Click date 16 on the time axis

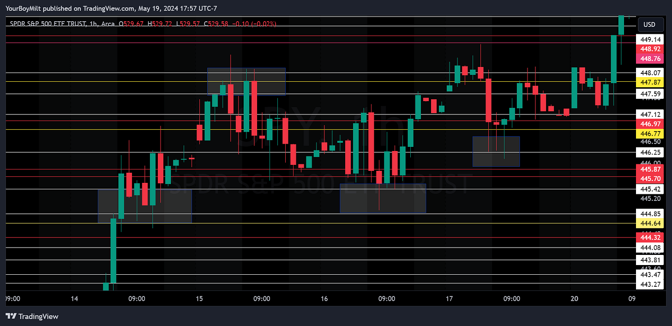tap(324, 299)
